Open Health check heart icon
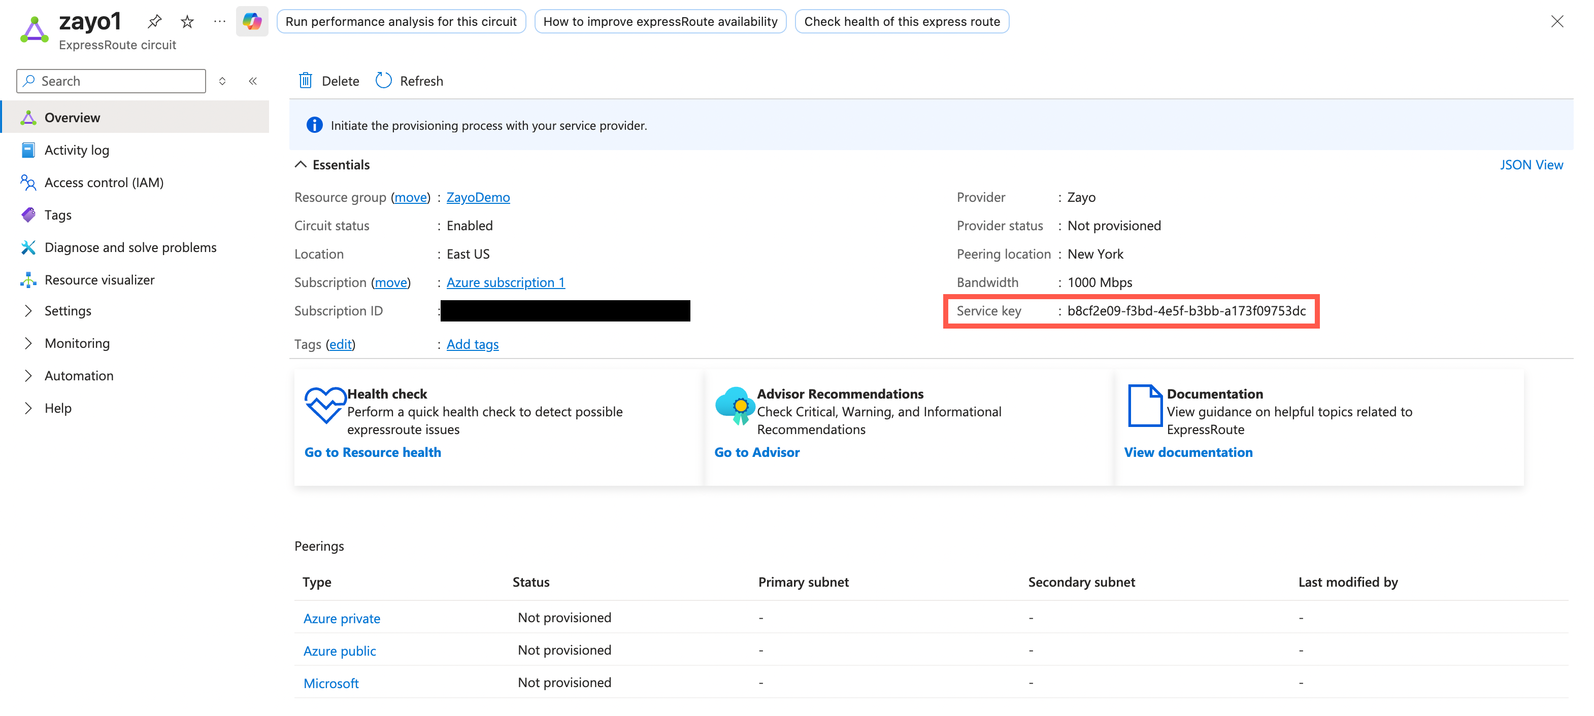The image size is (1594, 716). (325, 405)
